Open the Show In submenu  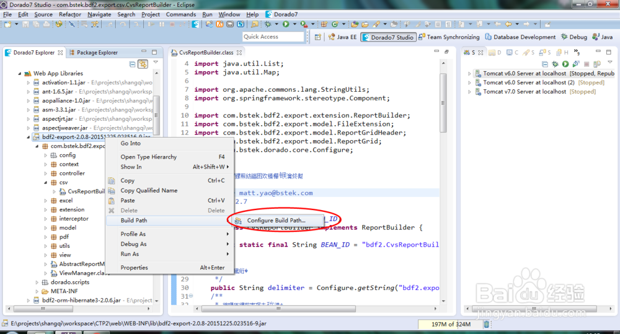pyautogui.click(x=170, y=167)
